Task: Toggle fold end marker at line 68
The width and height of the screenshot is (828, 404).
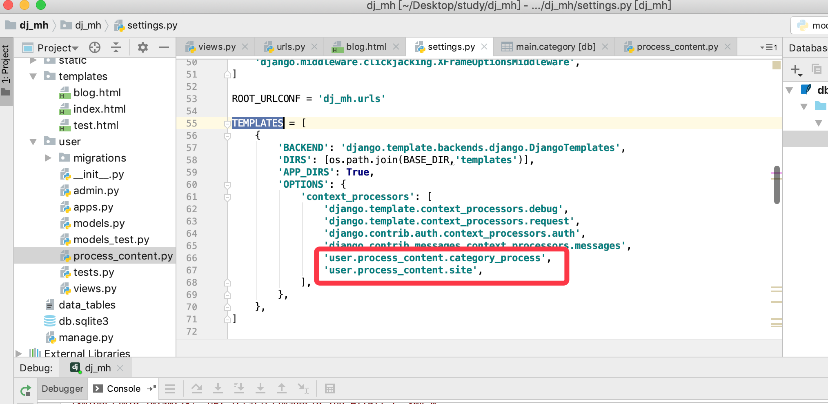Action: point(227,282)
